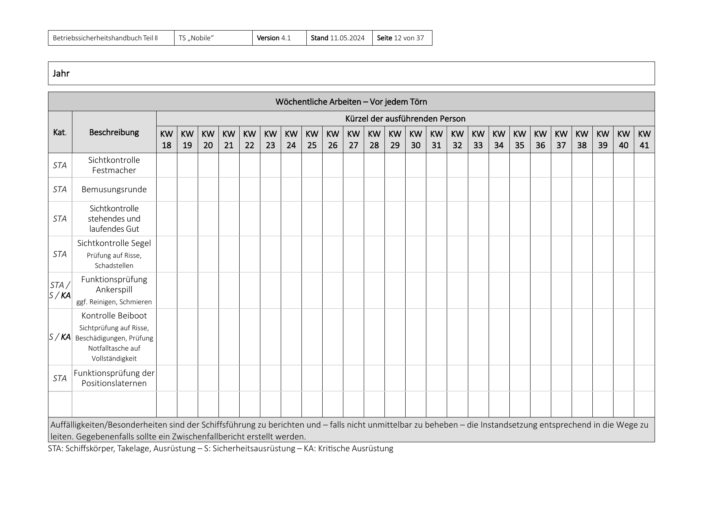Click the 'Kontrolle Beiboot' heading
714x505 pixels.
coord(114,316)
